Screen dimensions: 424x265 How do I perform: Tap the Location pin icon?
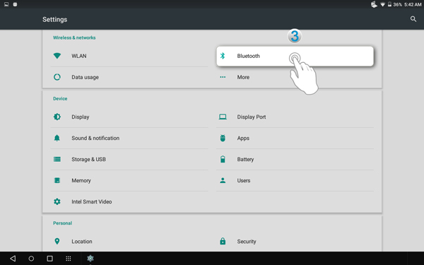pos(57,241)
